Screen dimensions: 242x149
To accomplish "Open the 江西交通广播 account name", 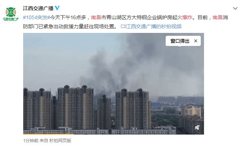I will tap(38, 8).
